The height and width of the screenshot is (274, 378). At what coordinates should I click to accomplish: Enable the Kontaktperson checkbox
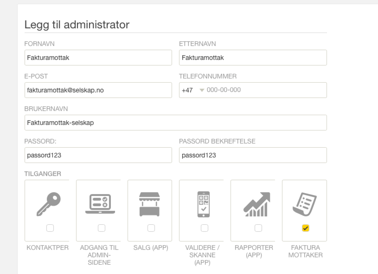[50, 228]
